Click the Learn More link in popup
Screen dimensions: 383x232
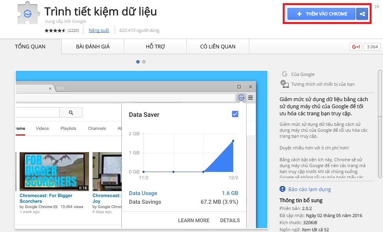pyautogui.click(x=194, y=220)
